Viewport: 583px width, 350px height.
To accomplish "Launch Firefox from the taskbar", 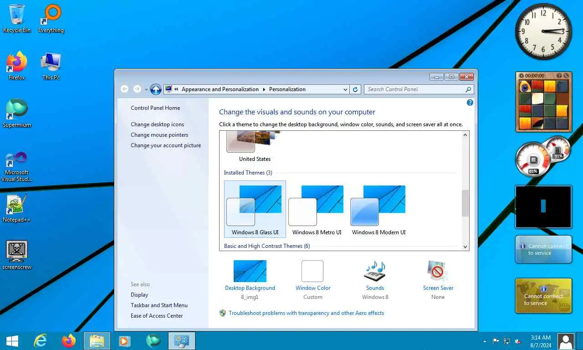I will pos(69,341).
